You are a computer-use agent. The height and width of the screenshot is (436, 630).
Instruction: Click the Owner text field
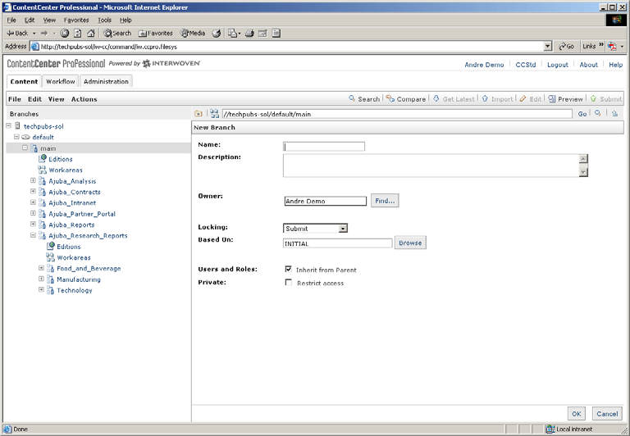326,201
